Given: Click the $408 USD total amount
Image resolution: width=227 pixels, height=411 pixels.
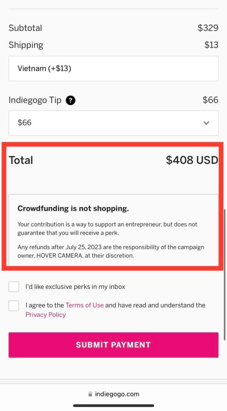Looking at the screenshot, I should tap(192, 160).
